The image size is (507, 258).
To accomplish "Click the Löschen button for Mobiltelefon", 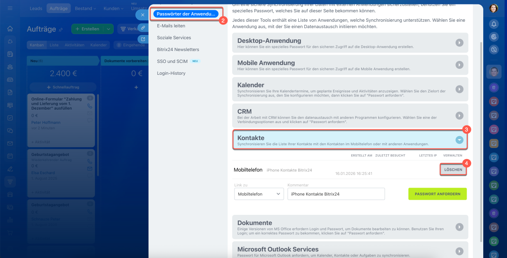I will 453,169.
